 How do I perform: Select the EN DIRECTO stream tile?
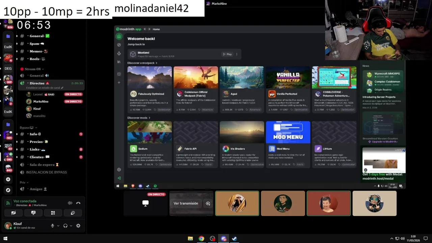click(145, 204)
